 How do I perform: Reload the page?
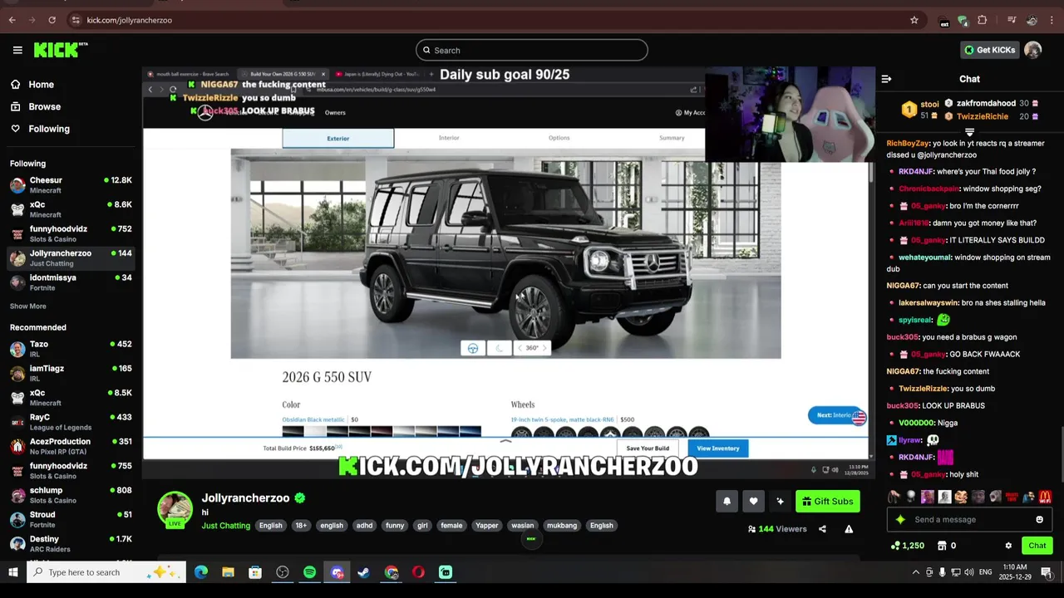coord(52,20)
